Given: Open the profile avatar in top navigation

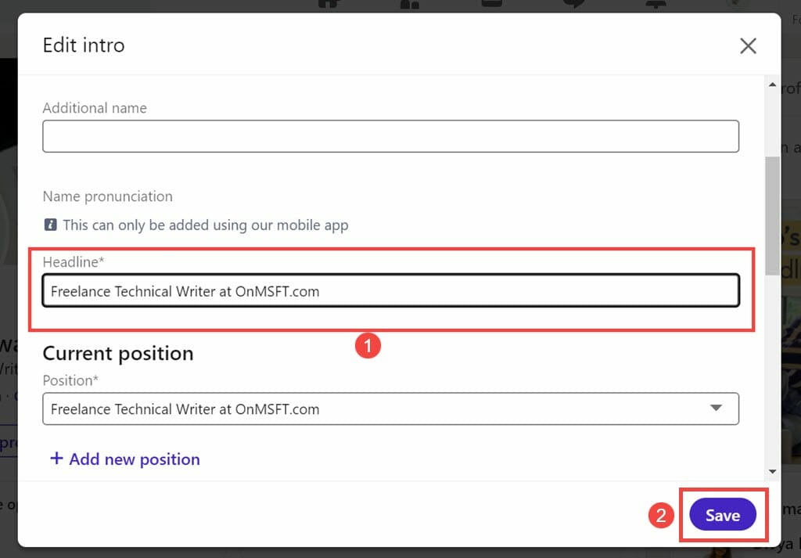Looking at the screenshot, I should click(x=736, y=4).
